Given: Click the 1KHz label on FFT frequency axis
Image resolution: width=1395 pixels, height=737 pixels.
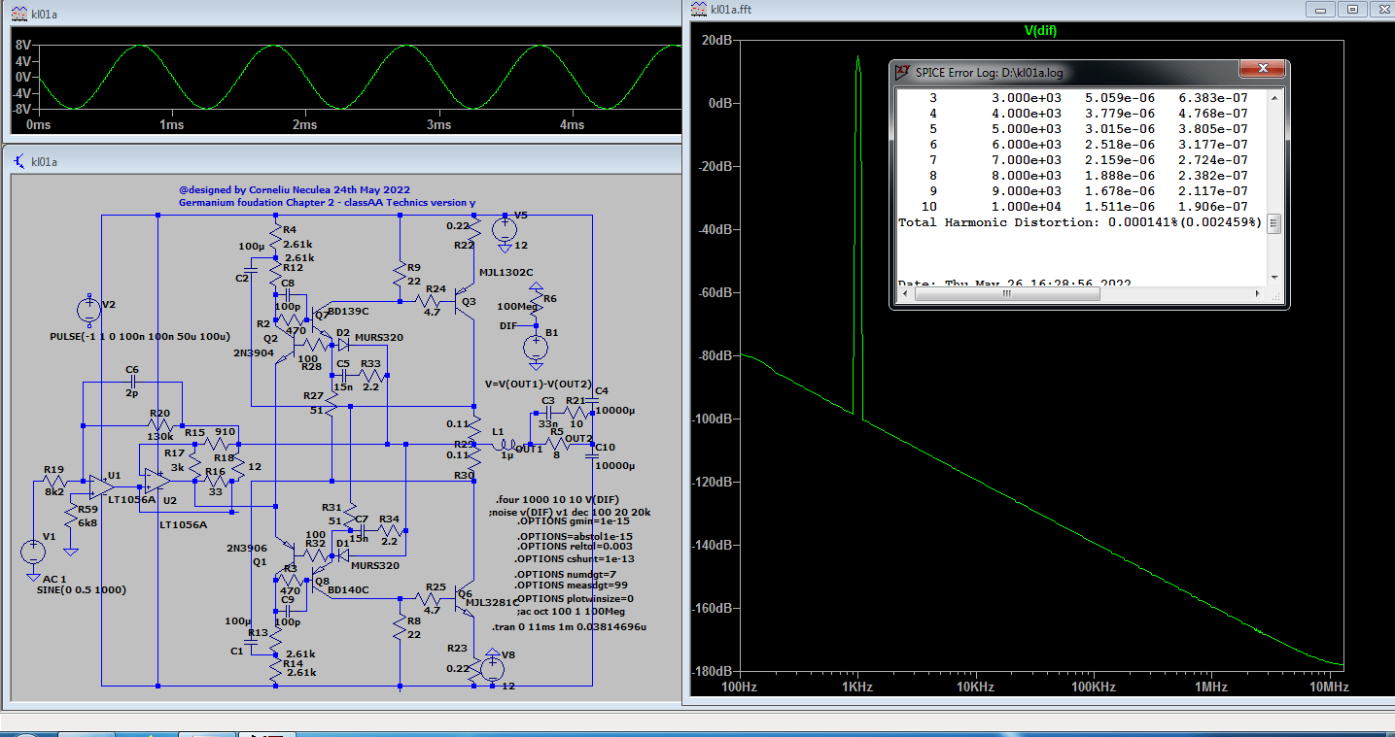Looking at the screenshot, I should pos(856,686).
